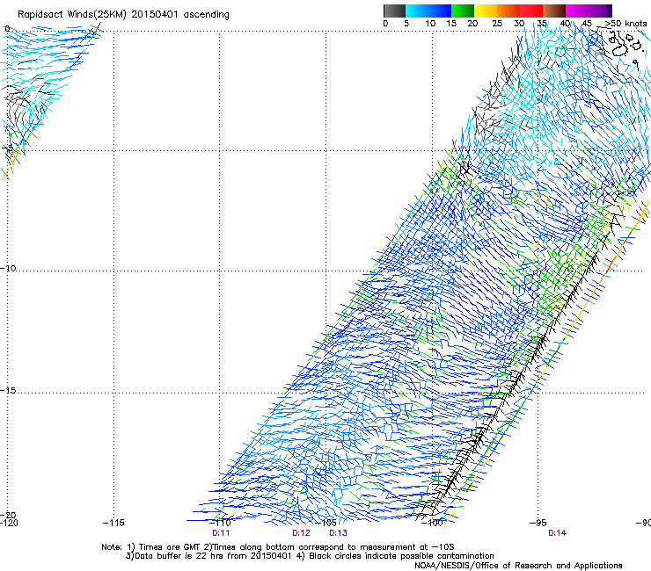This screenshot has width=651, height=571.
Task: Click the legend tick label '40'
Action: 565,24
